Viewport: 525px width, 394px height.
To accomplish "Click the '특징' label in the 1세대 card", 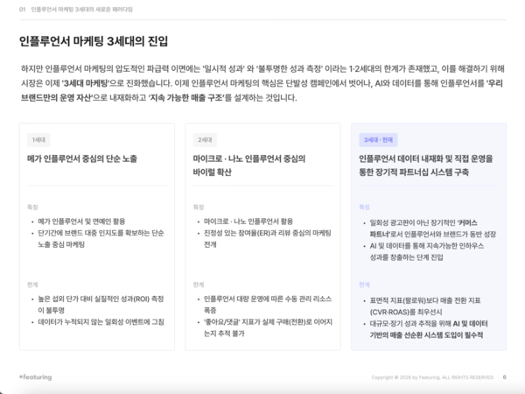I will click(32, 207).
